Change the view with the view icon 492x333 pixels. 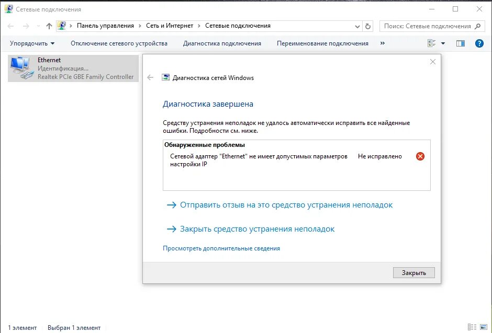click(x=432, y=43)
